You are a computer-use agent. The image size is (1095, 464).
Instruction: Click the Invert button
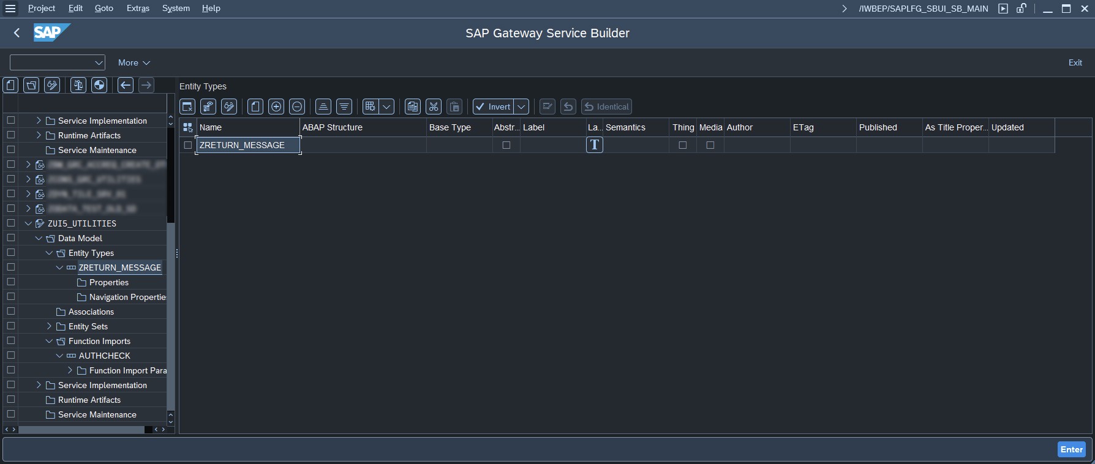click(493, 107)
